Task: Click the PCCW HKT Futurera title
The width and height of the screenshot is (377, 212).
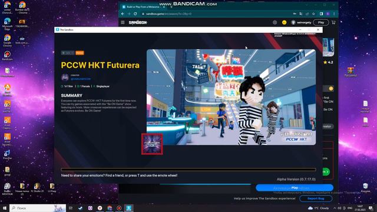Action: (100, 65)
